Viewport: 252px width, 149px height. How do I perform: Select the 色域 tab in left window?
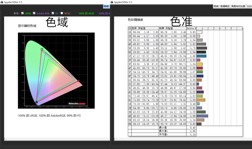[106, 6]
